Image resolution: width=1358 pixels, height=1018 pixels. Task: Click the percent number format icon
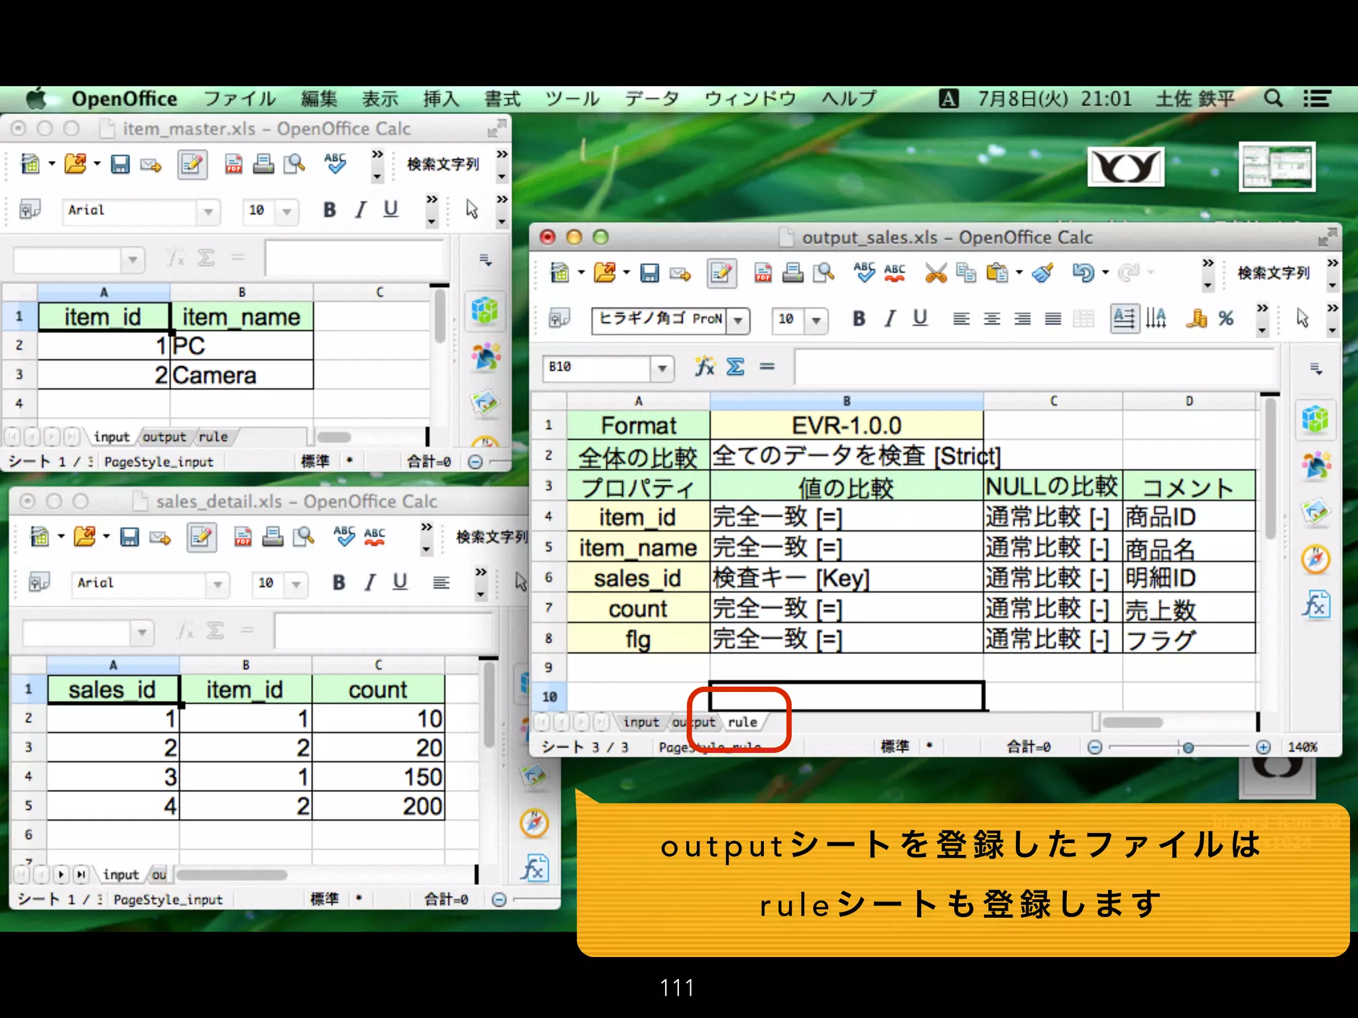pyautogui.click(x=1226, y=319)
